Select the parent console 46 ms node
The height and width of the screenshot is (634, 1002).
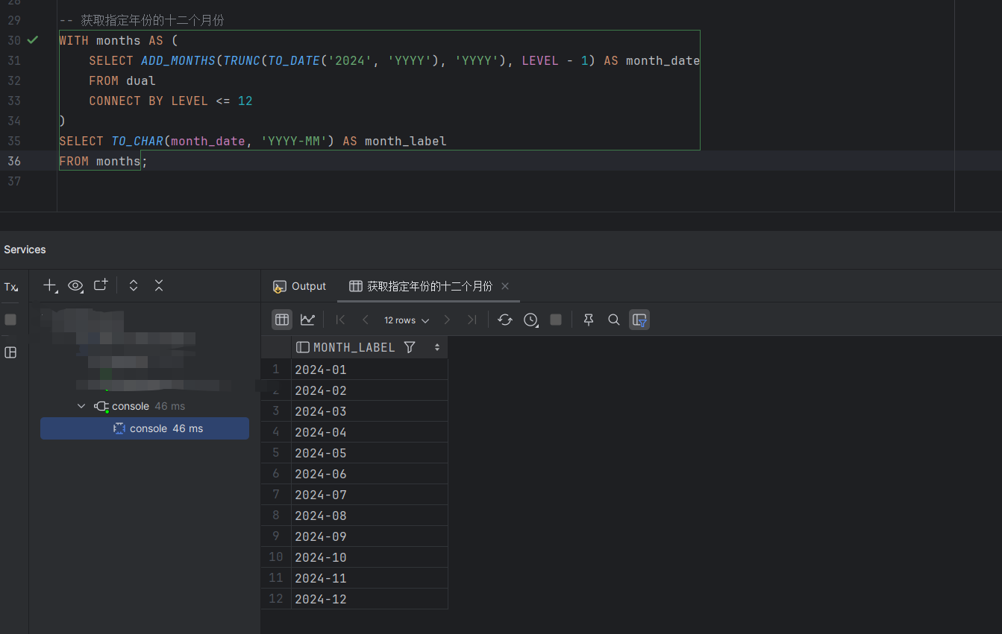point(140,406)
